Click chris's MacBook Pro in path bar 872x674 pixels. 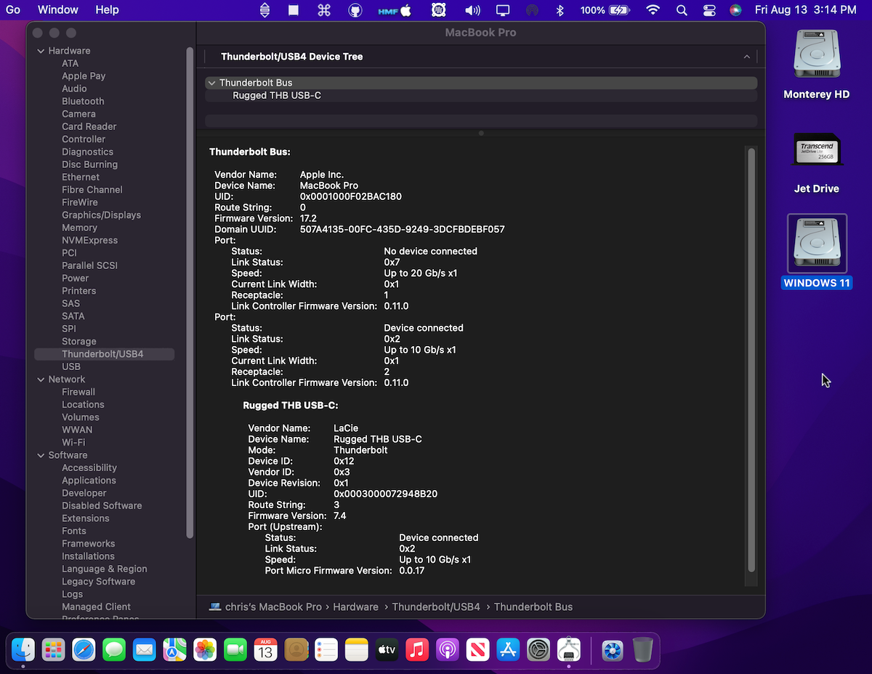265,606
